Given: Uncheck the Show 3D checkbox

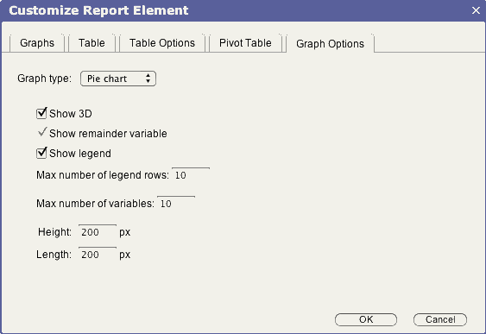Looking at the screenshot, I should [41, 113].
